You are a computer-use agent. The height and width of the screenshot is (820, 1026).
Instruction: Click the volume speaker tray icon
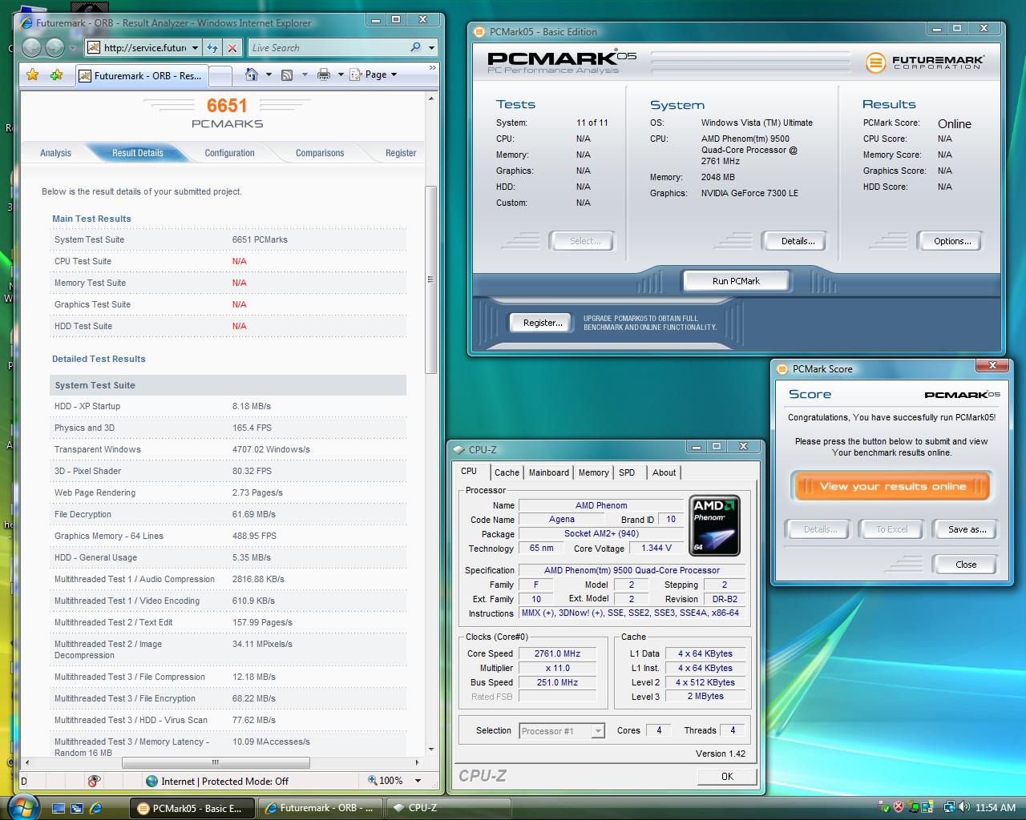click(x=963, y=807)
